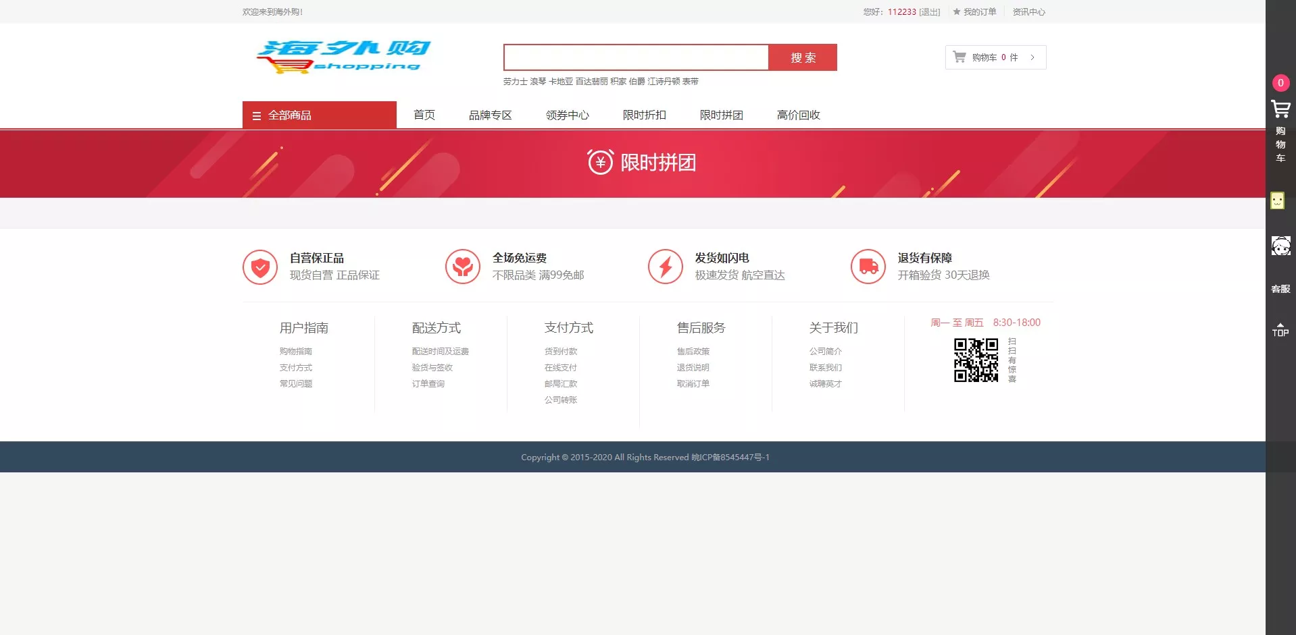Viewport: 1296px width, 635px height.
Task: Open the 限时折扣 navigation tab
Action: tap(644, 115)
